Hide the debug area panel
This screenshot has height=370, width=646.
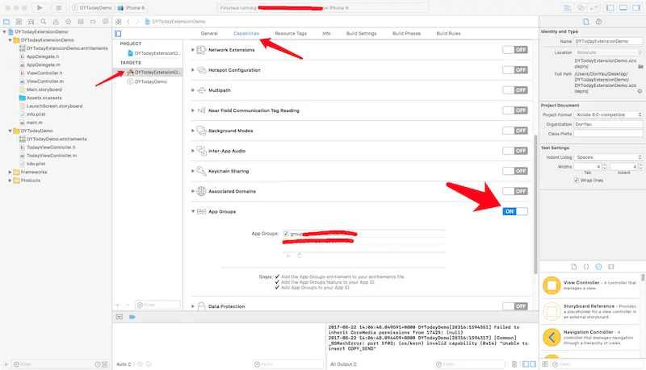tap(623, 8)
